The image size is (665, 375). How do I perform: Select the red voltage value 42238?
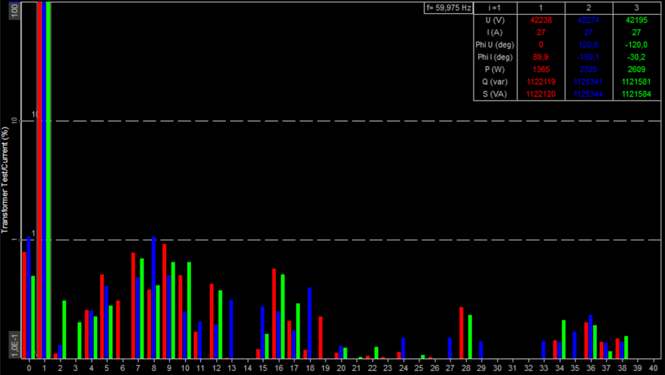point(541,20)
